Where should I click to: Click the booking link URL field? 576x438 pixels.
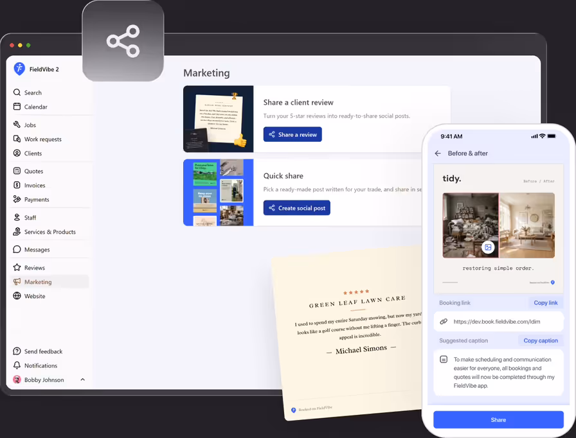click(x=498, y=321)
